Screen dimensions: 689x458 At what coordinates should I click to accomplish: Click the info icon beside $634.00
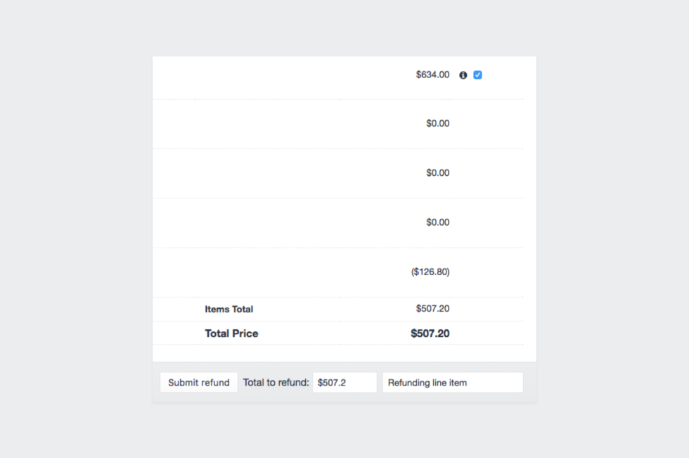coord(463,75)
